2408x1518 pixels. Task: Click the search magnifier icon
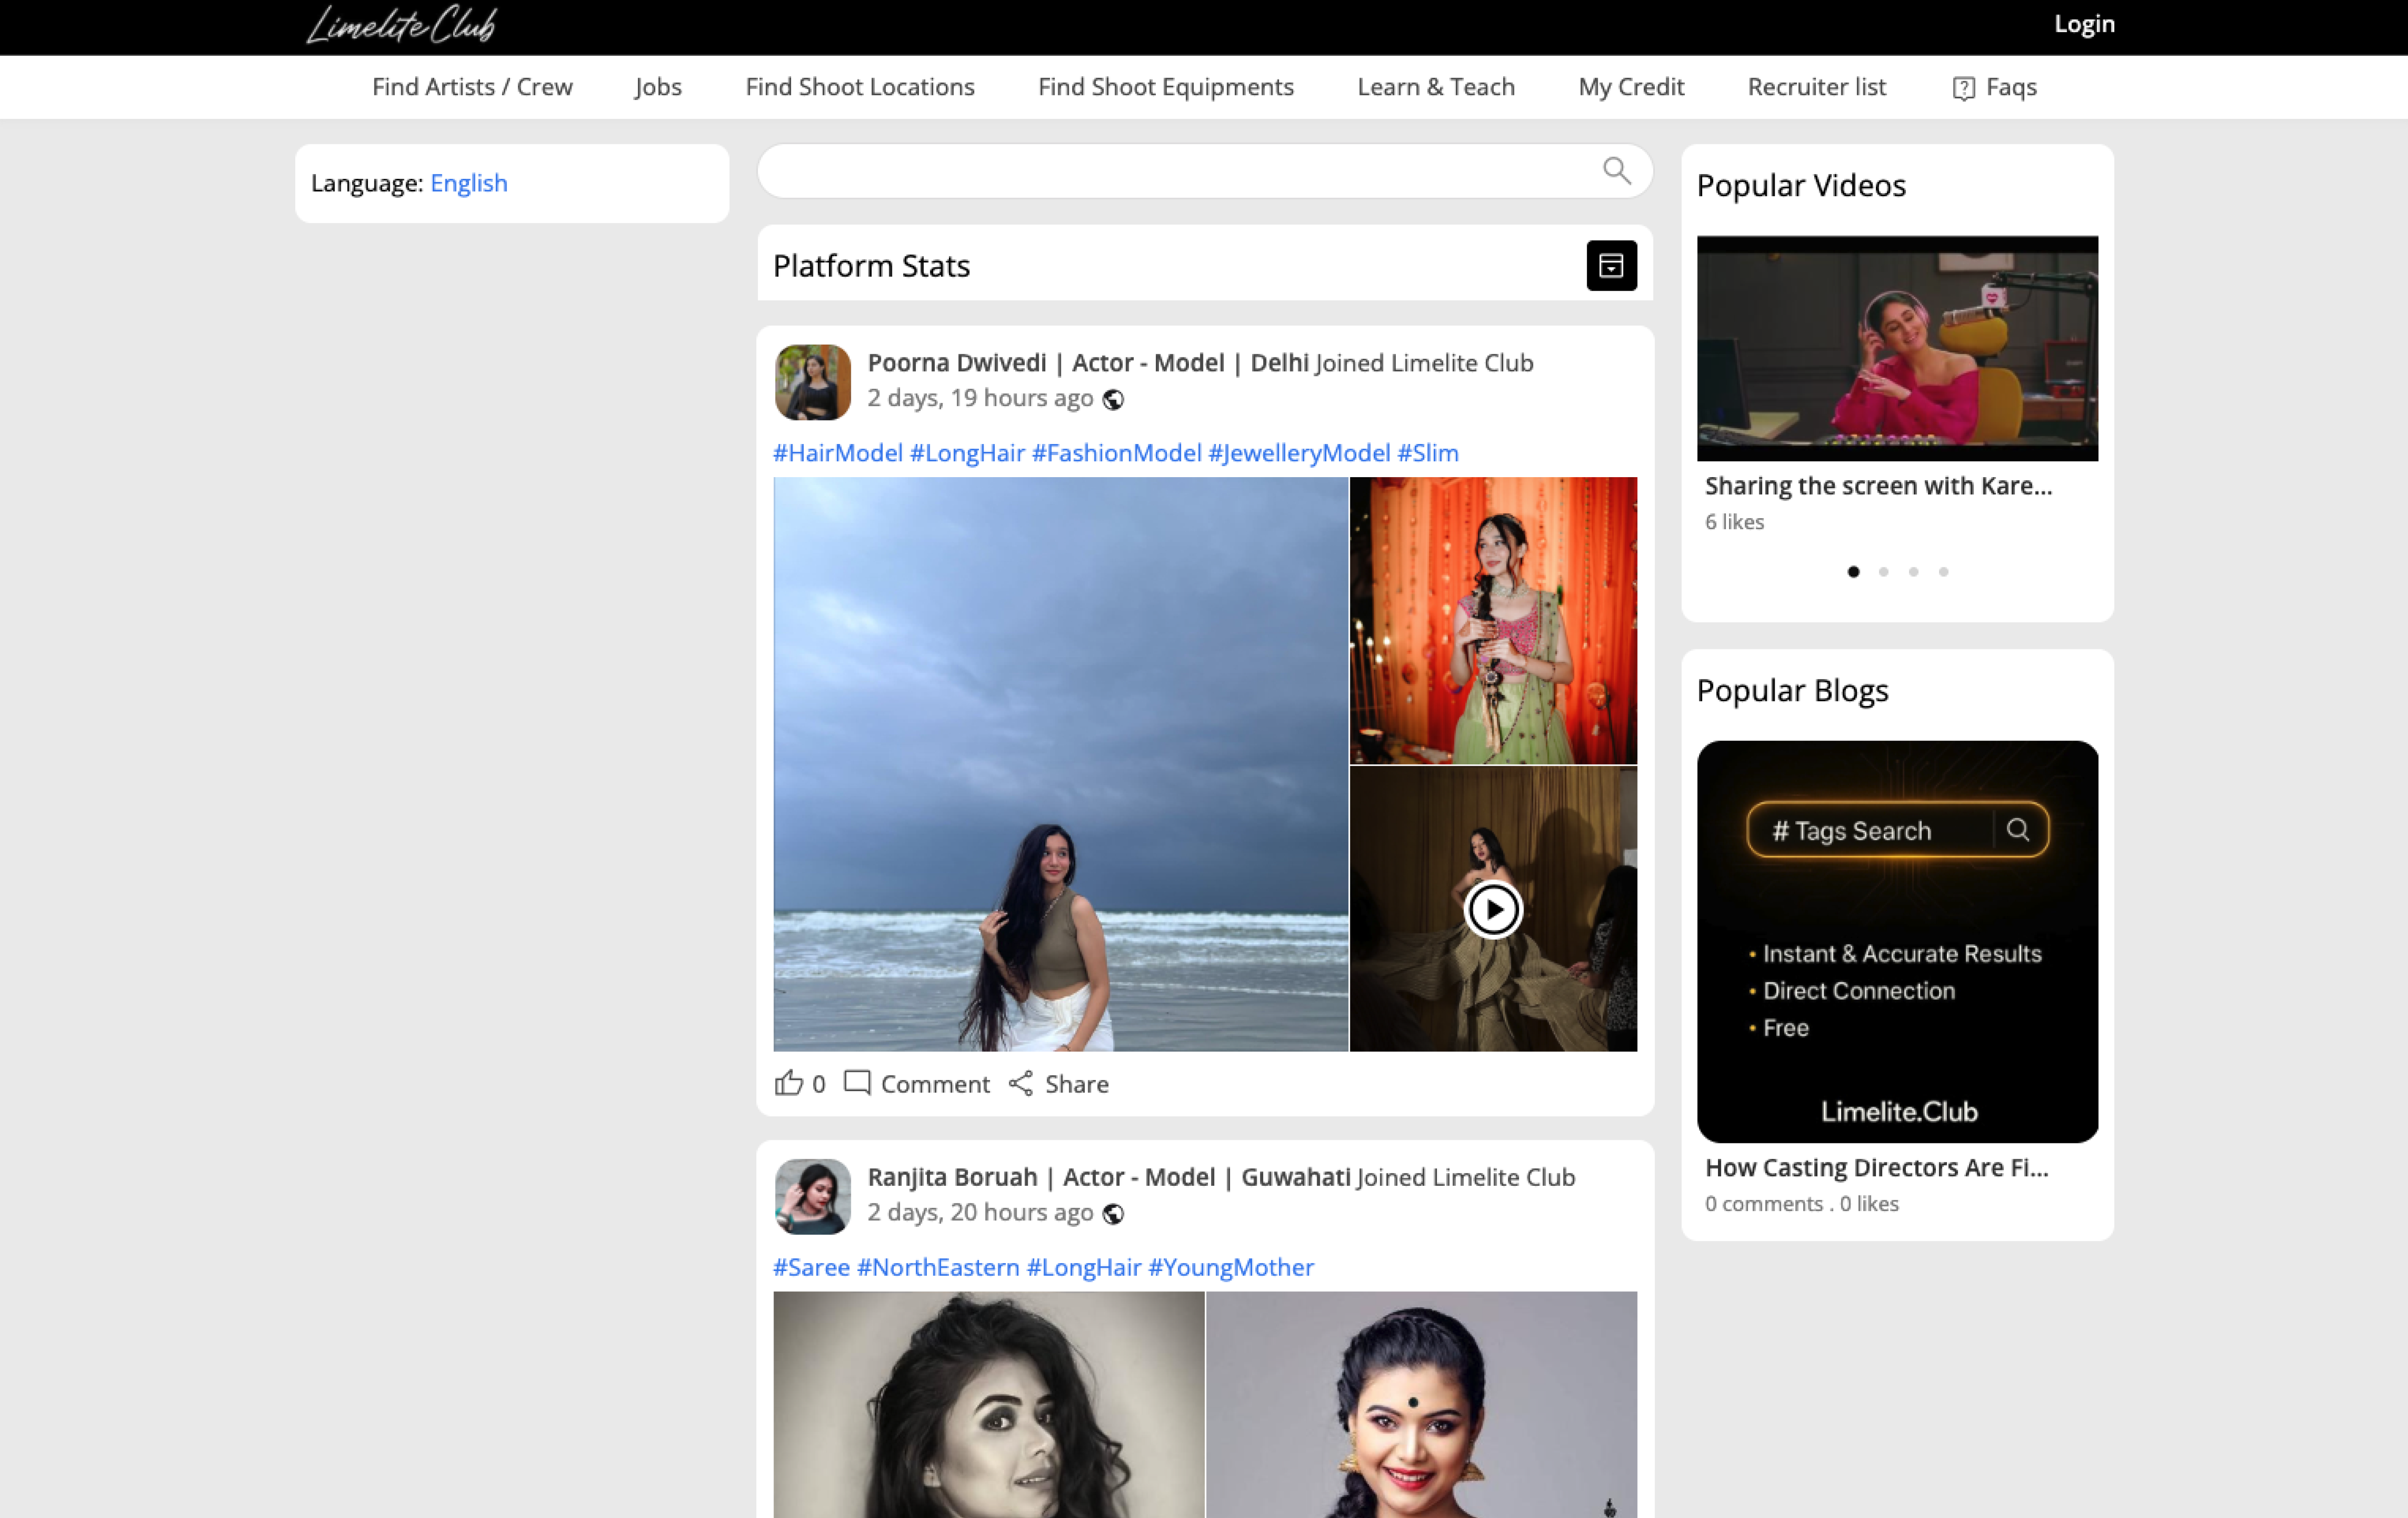point(1616,171)
